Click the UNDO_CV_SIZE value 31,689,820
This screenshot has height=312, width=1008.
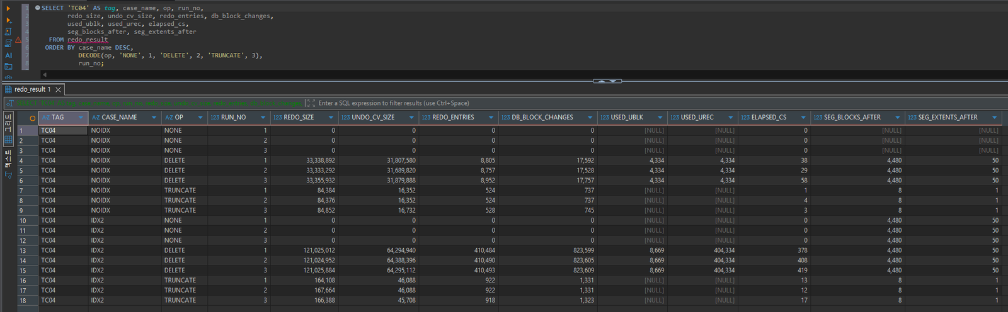[401, 170]
